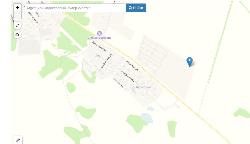Image resolution: width=250 pixels, height=144 pixels.
Task: Zoom out with the minus button
Action: pos(18,15)
